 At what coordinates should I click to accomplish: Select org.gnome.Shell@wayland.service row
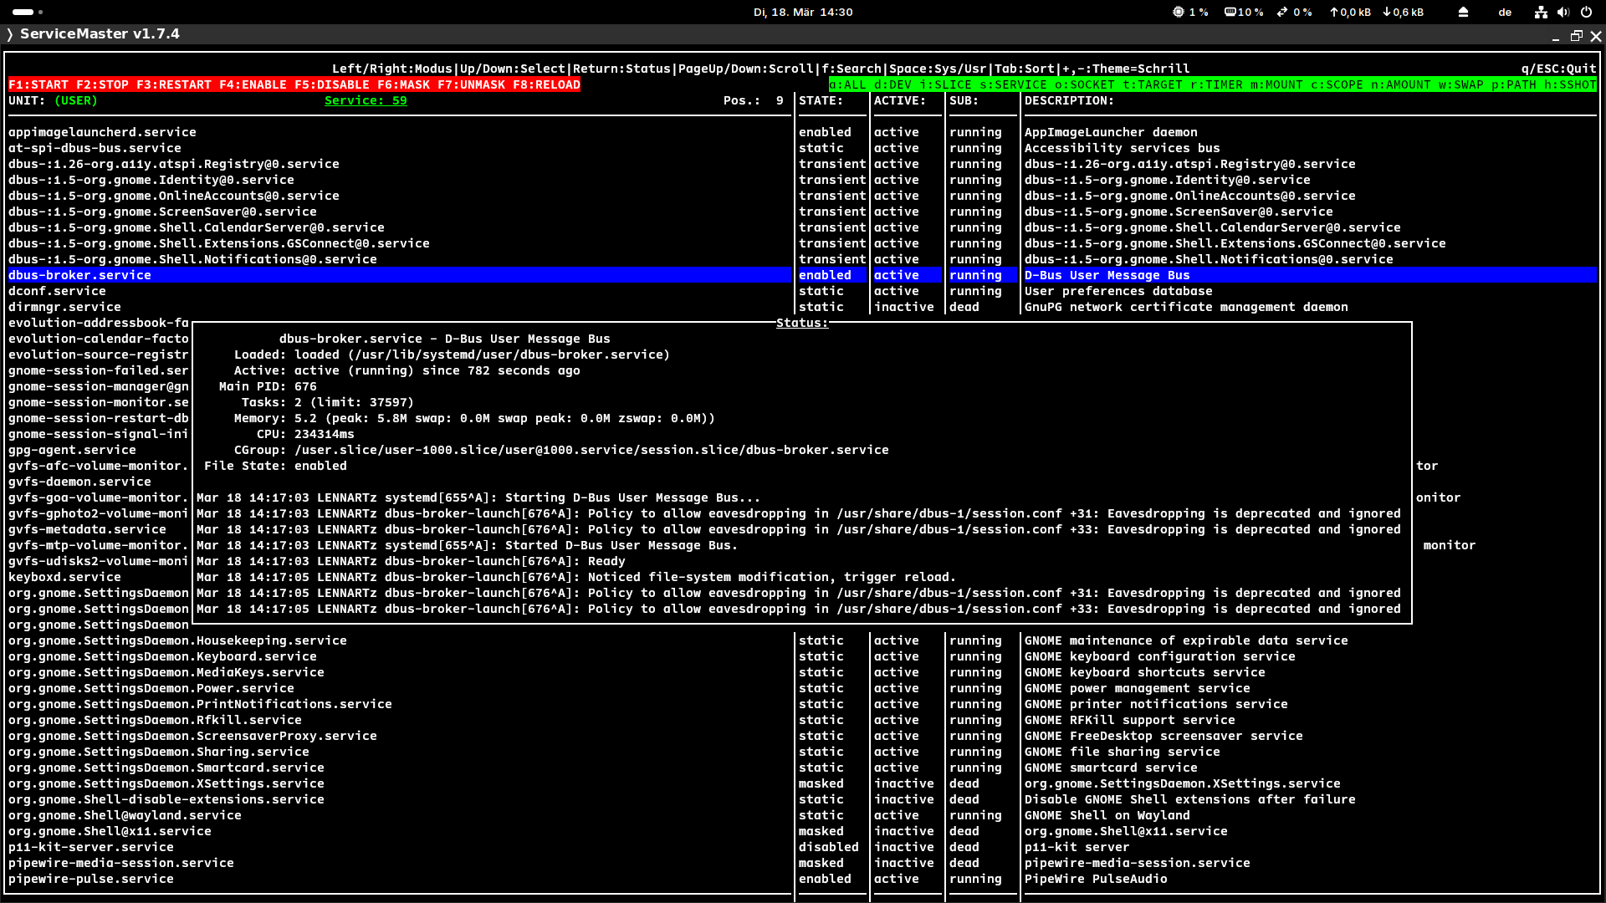point(803,815)
